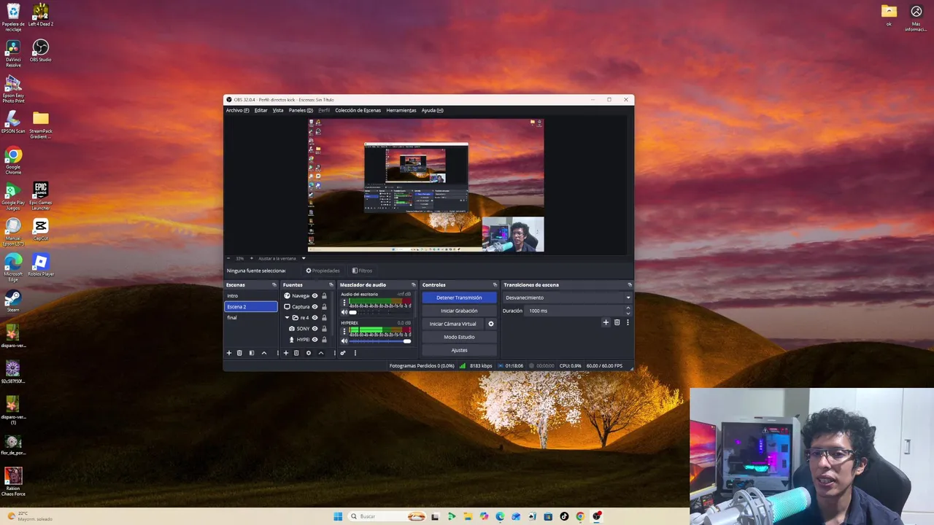The width and height of the screenshot is (934, 525).
Task: Open virtual camera settings gear icon
Action: [491, 324]
